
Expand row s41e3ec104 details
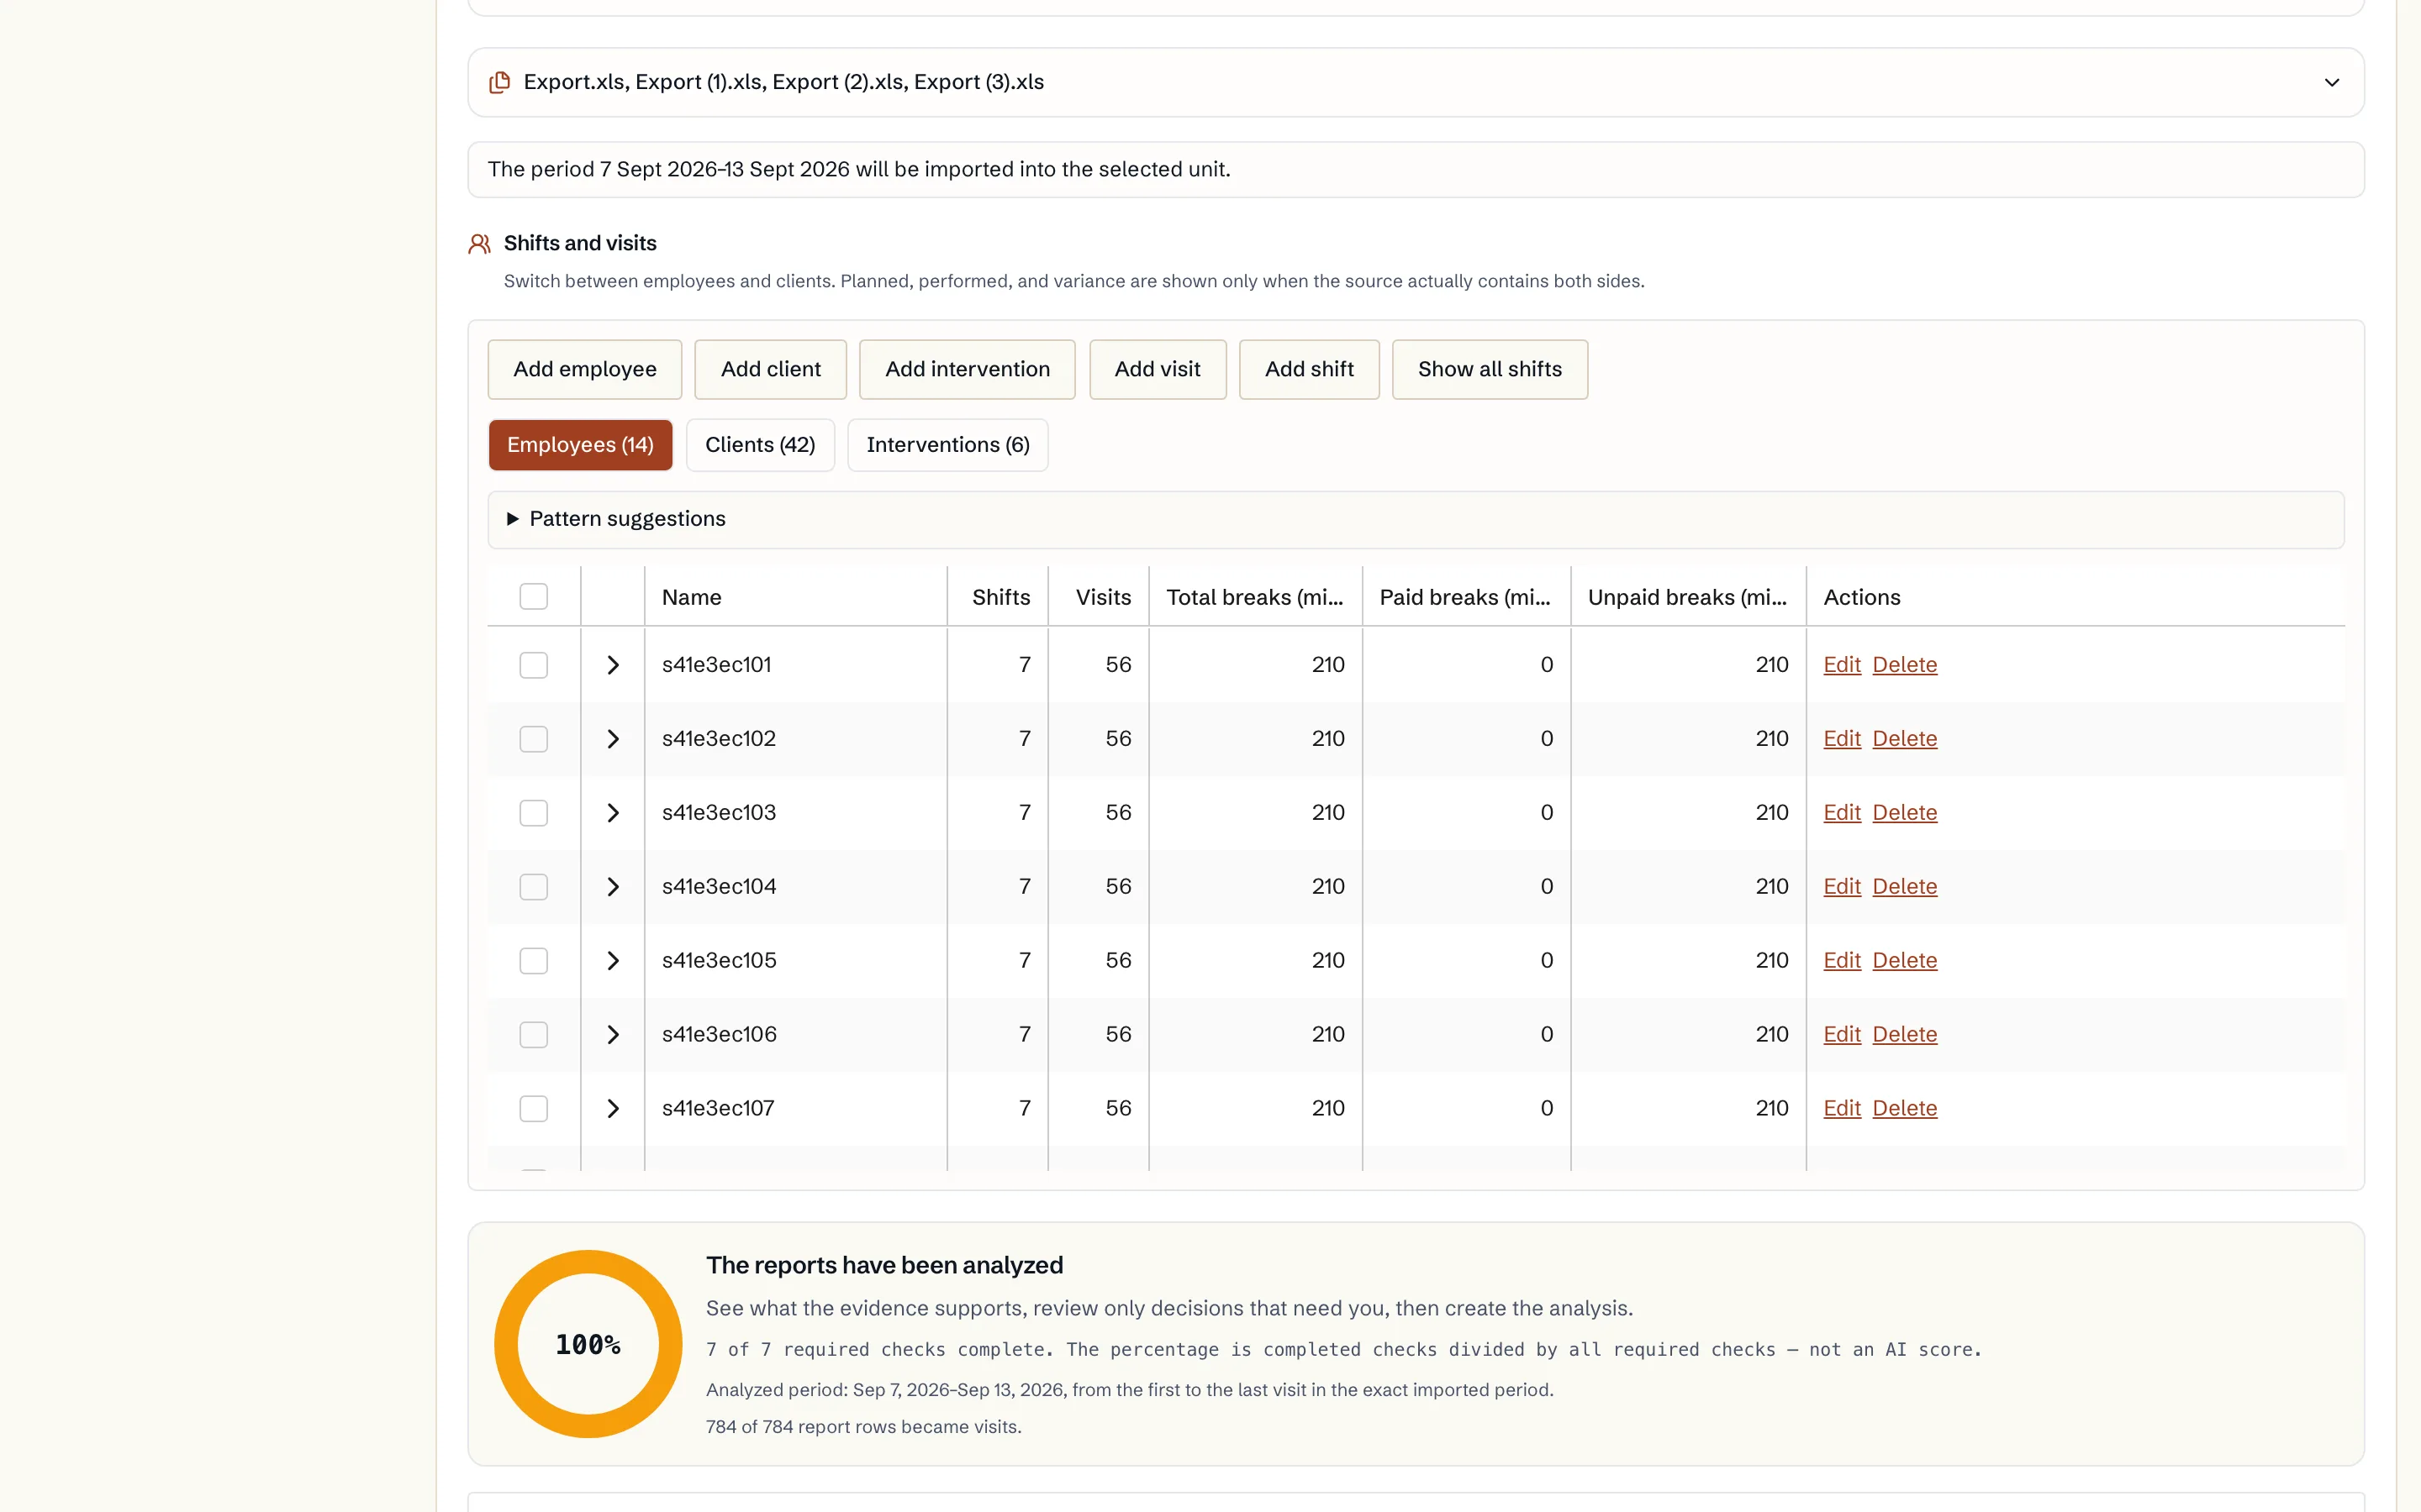(x=614, y=887)
